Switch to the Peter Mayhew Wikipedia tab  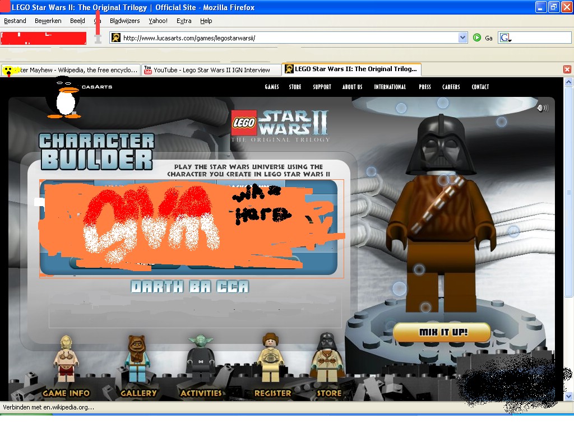pyautogui.click(x=73, y=69)
